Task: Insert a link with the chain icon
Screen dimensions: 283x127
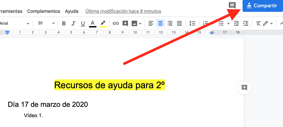Action: coord(116,24)
